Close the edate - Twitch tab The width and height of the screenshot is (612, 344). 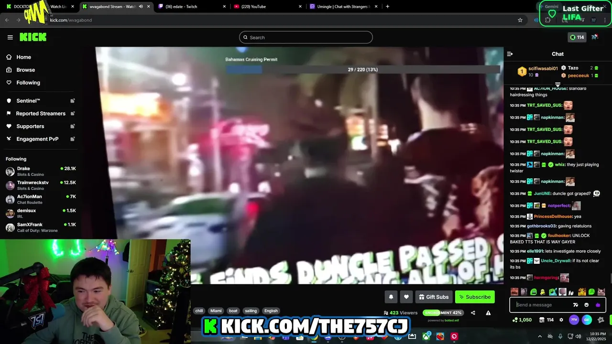224,7
